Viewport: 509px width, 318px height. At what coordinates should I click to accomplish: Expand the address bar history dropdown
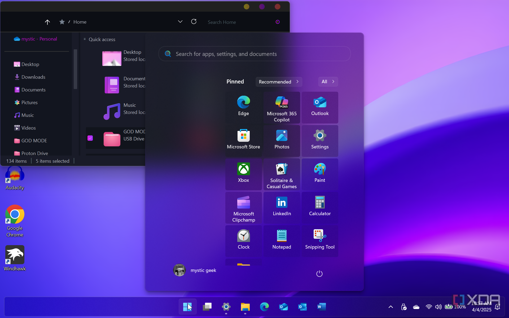180,22
